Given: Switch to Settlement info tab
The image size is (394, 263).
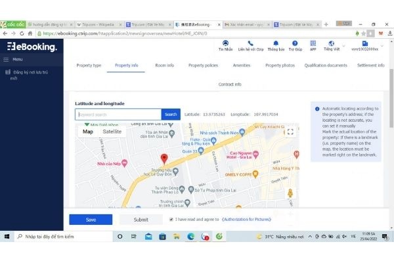Looking at the screenshot, I should [370, 66].
